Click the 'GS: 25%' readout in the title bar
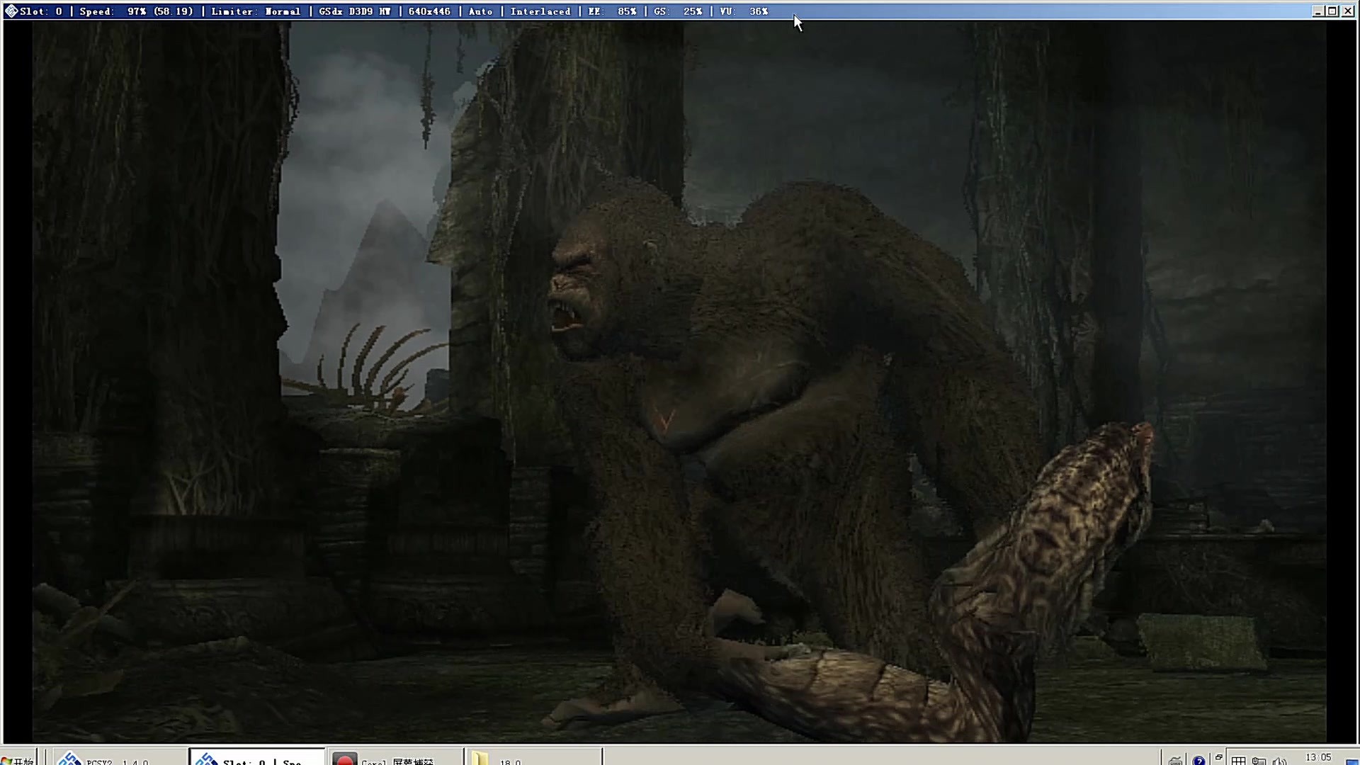Image resolution: width=1360 pixels, height=765 pixels. [678, 11]
